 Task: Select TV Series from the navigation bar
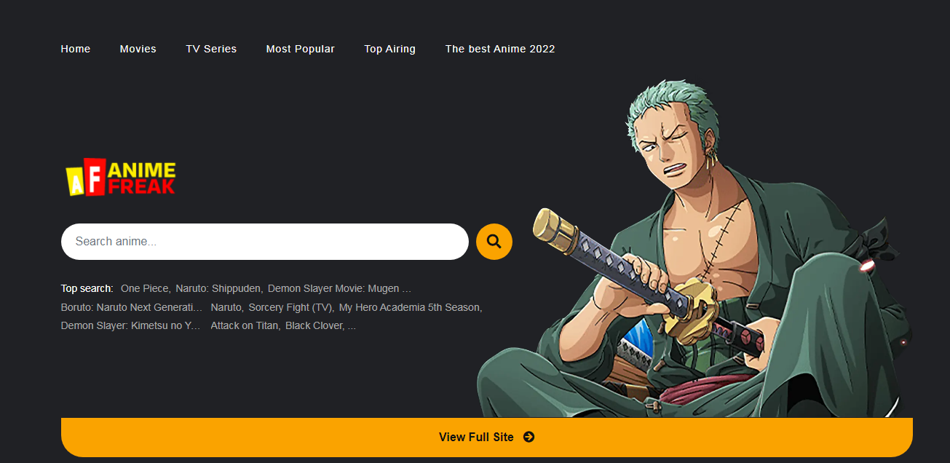pyautogui.click(x=211, y=49)
